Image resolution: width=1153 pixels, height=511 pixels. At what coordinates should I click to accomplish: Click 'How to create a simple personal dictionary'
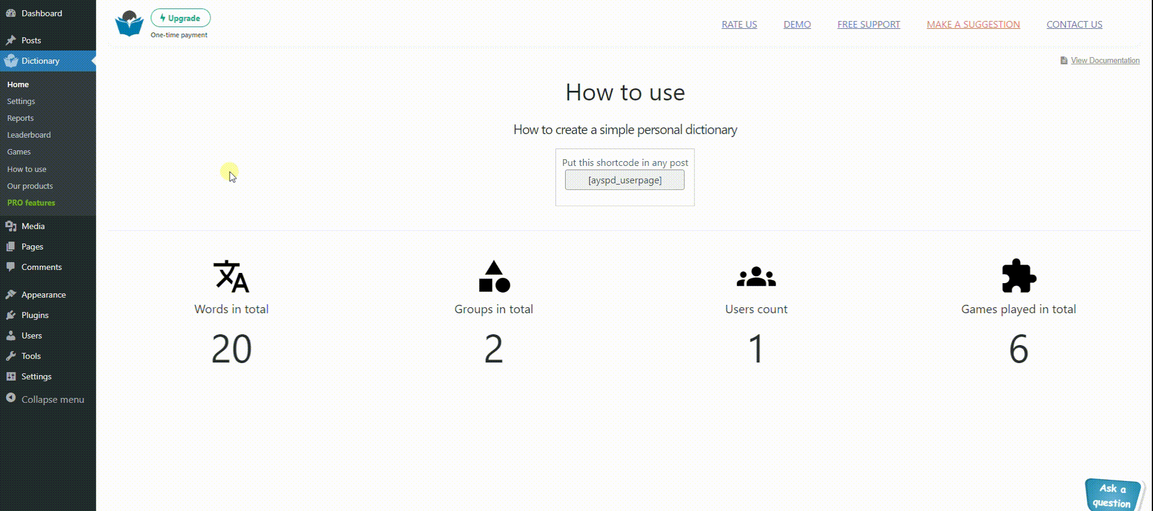(625, 130)
